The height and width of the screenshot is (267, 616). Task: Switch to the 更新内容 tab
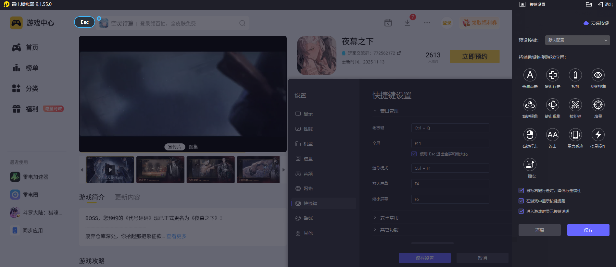click(x=128, y=197)
